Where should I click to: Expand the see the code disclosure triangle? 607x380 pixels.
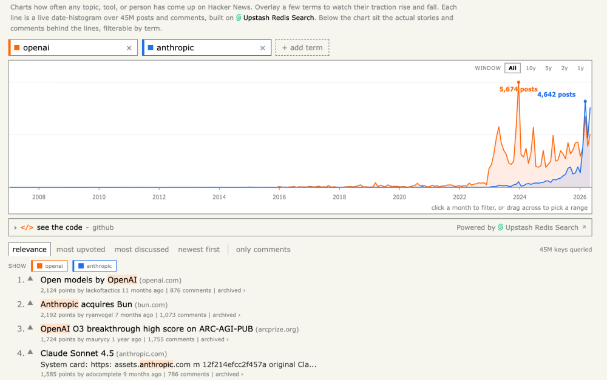16,228
